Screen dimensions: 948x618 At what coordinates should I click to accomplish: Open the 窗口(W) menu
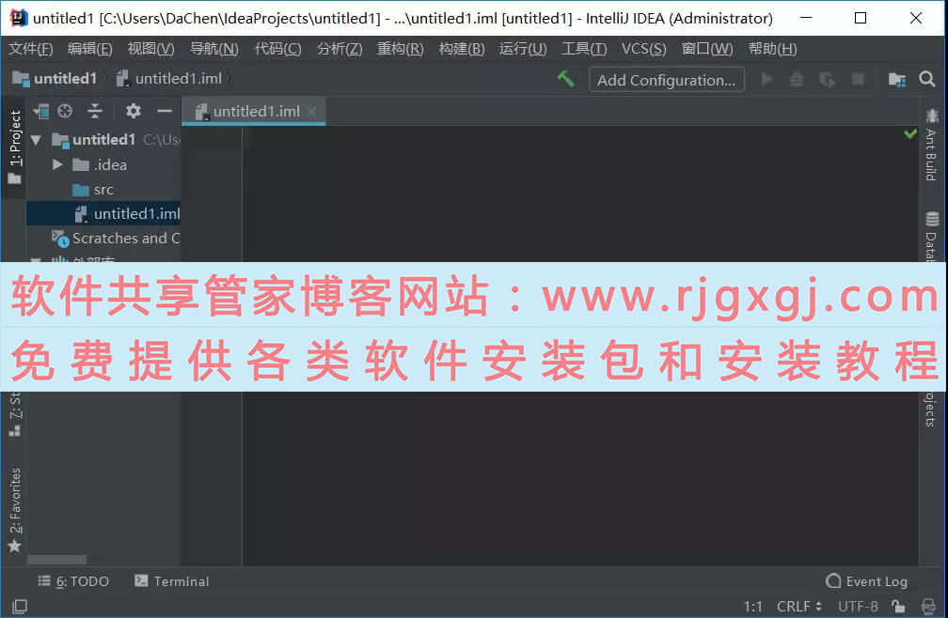tap(707, 48)
